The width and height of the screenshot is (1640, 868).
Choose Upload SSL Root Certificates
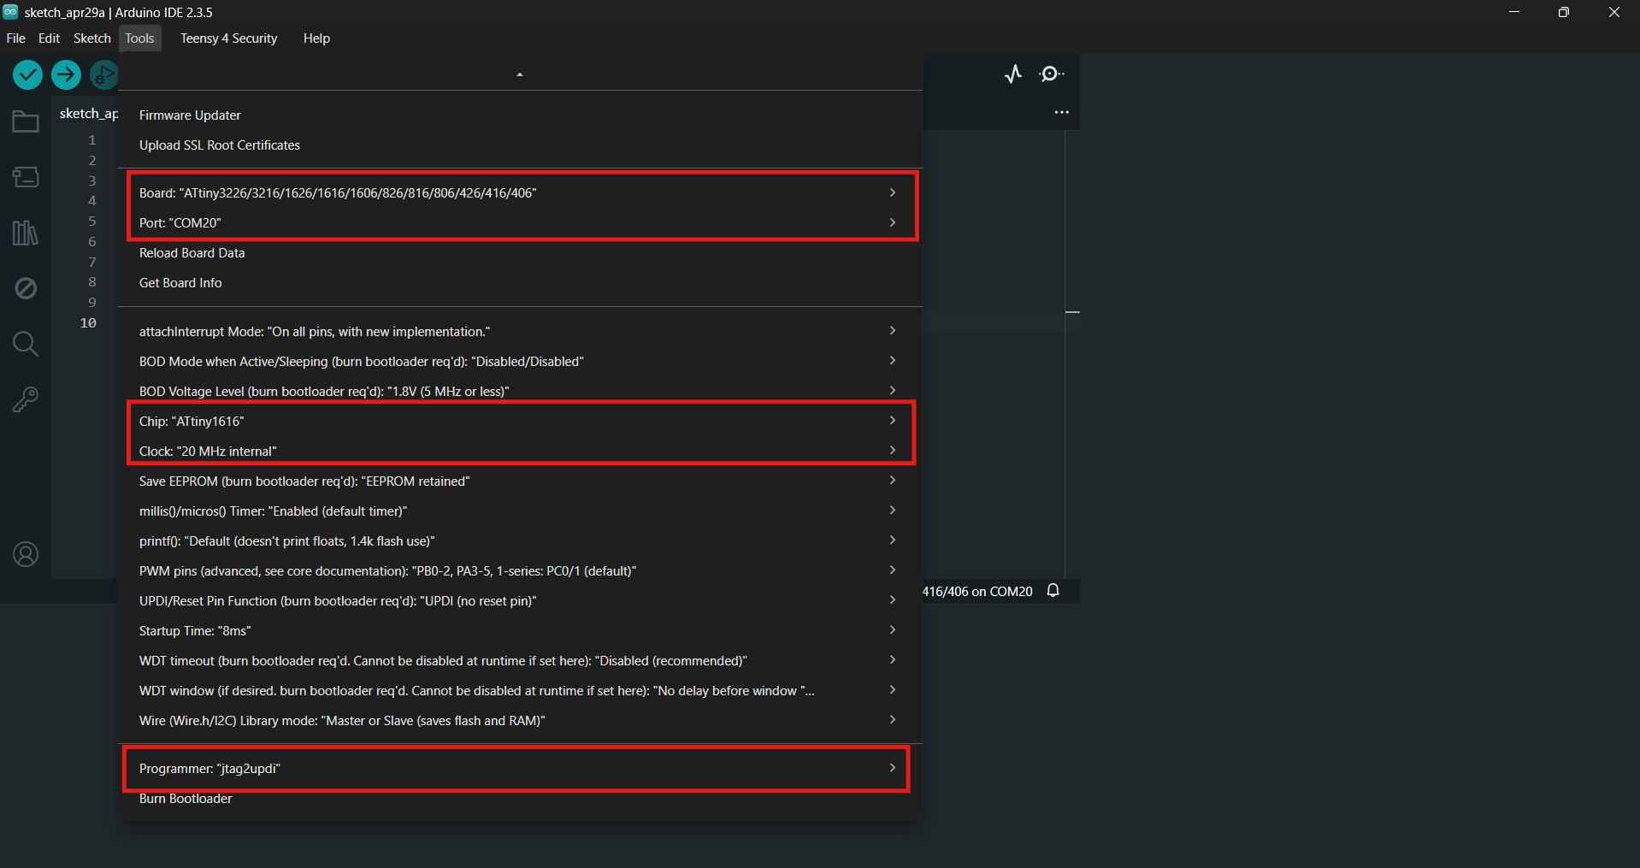tap(520, 145)
